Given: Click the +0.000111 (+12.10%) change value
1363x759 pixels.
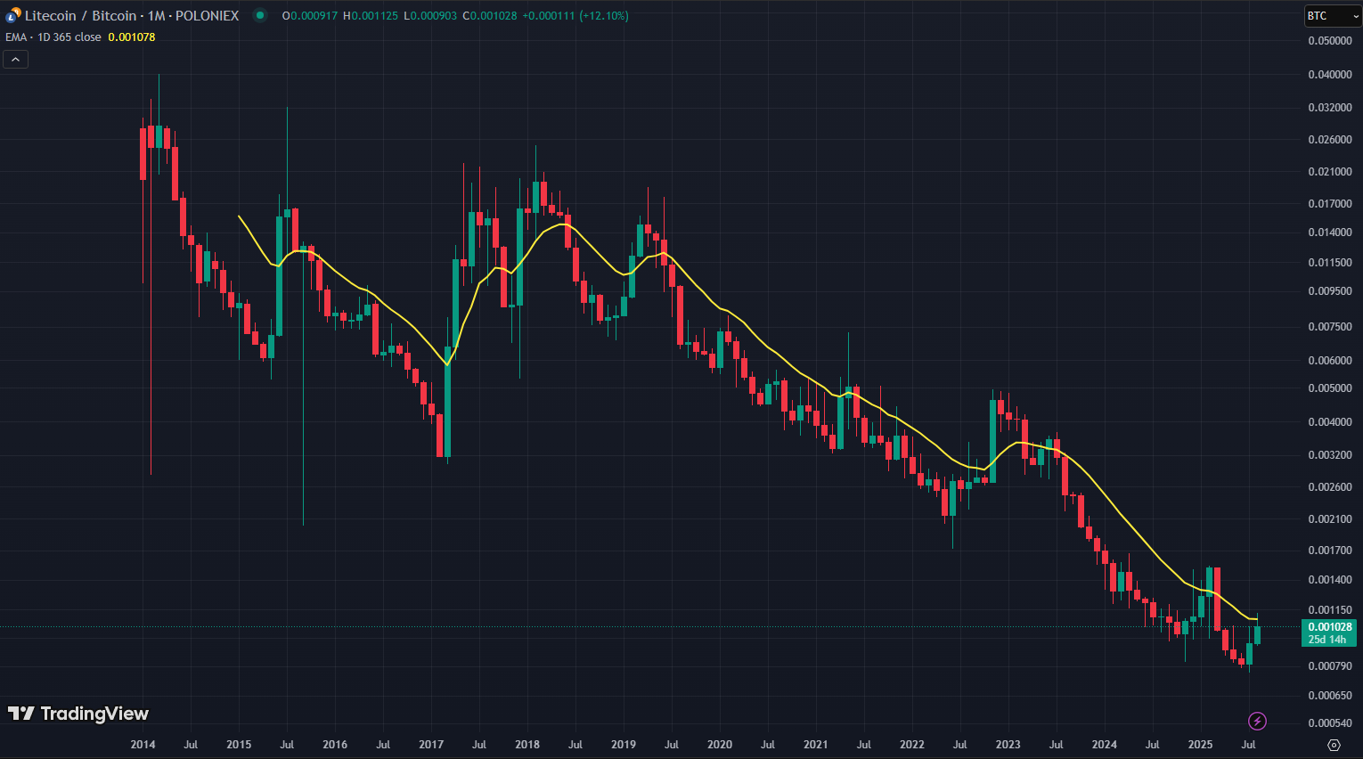Looking at the screenshot, I should coord(575,16).
